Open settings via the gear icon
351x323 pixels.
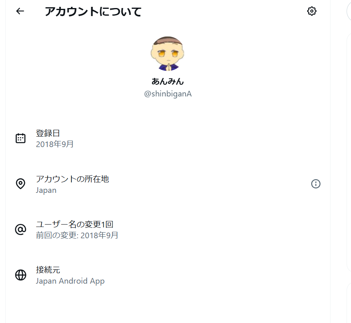312,11
